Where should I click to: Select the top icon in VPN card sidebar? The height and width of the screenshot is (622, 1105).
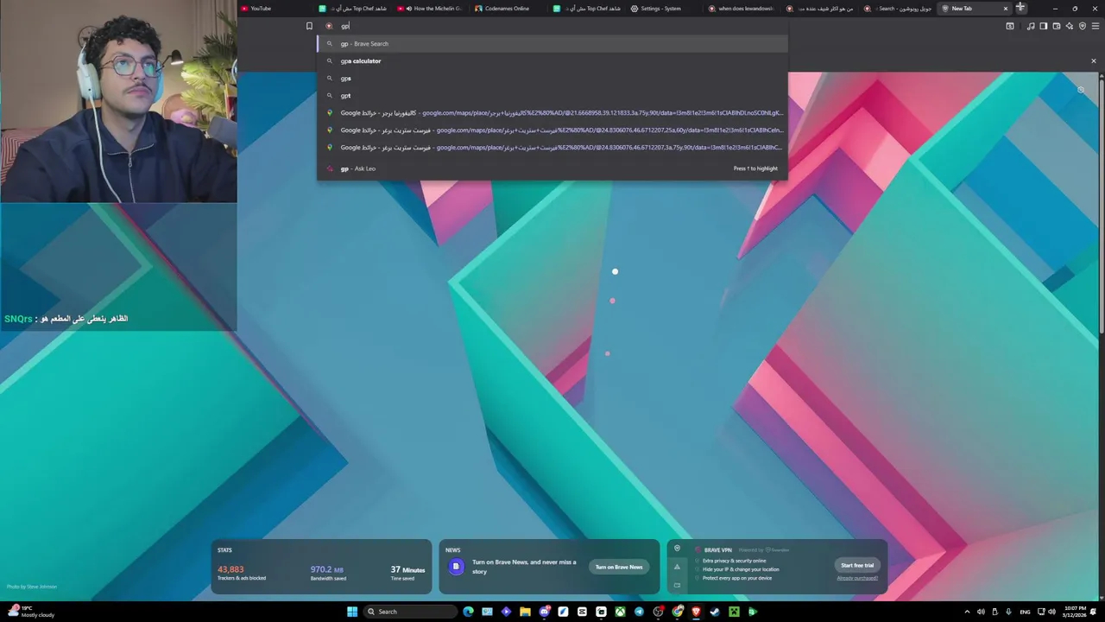click(x=677, y=549)
